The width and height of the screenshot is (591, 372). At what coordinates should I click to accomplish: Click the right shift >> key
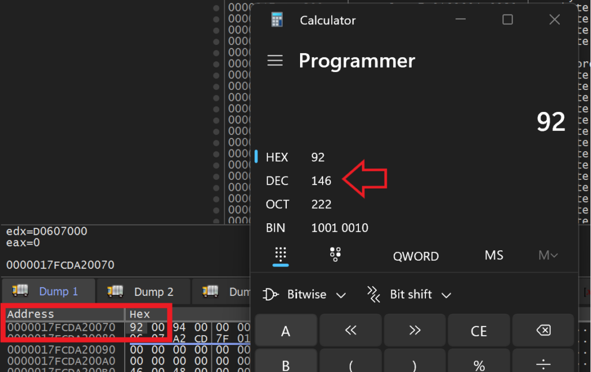point(415,330)
